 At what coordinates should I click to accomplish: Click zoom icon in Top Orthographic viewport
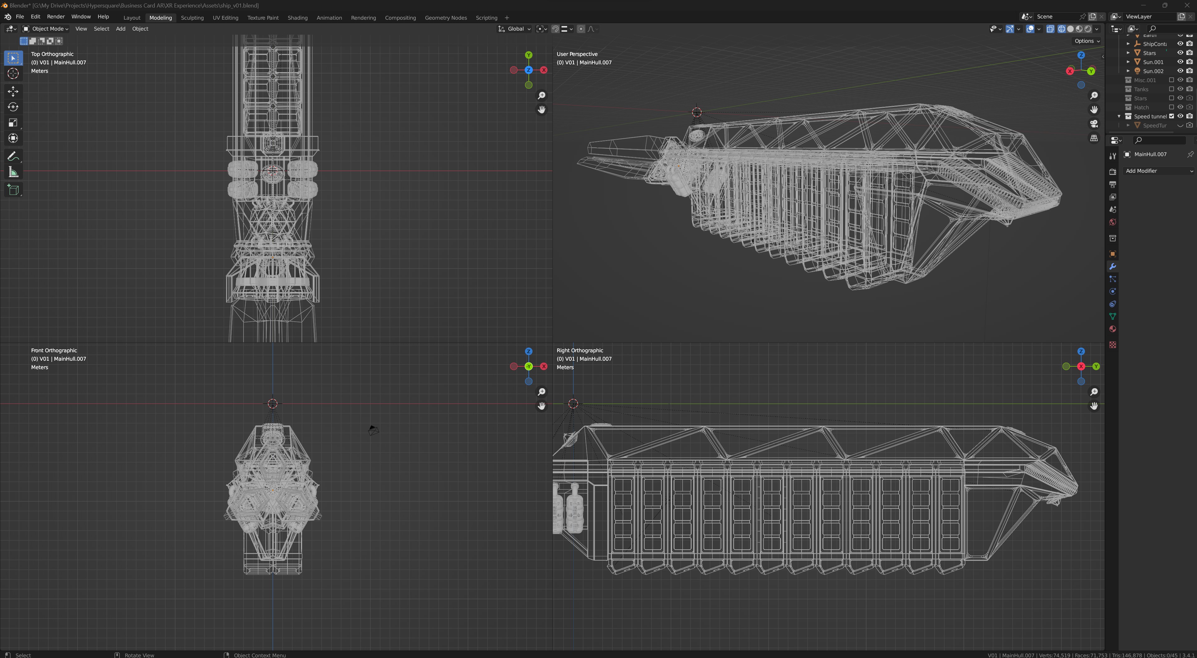541,95
